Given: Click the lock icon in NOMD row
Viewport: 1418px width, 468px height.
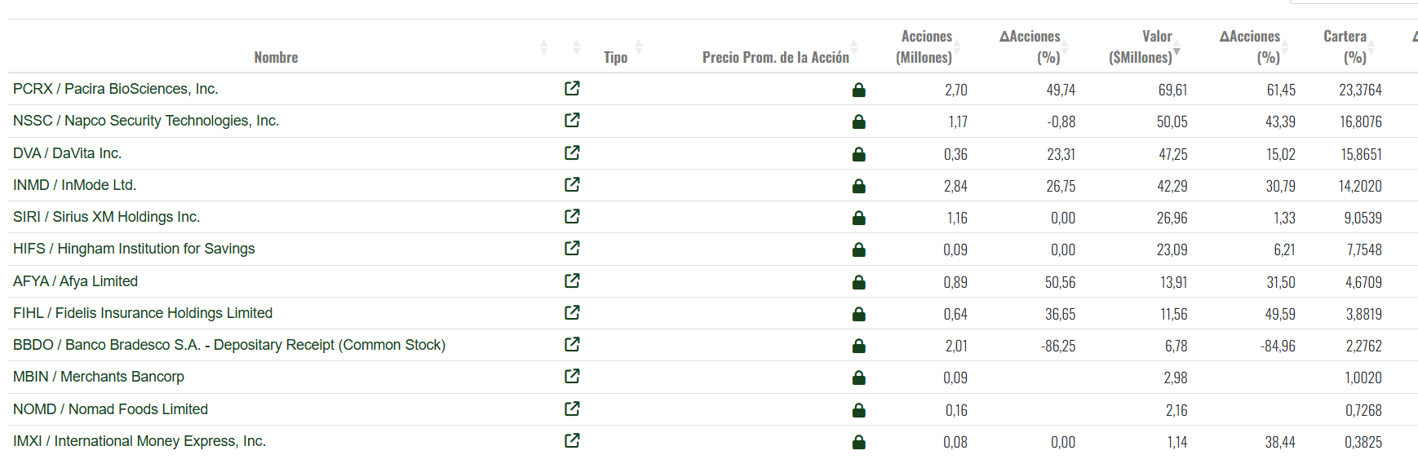Looking at the screenshot, I should [x=858, y=410].
